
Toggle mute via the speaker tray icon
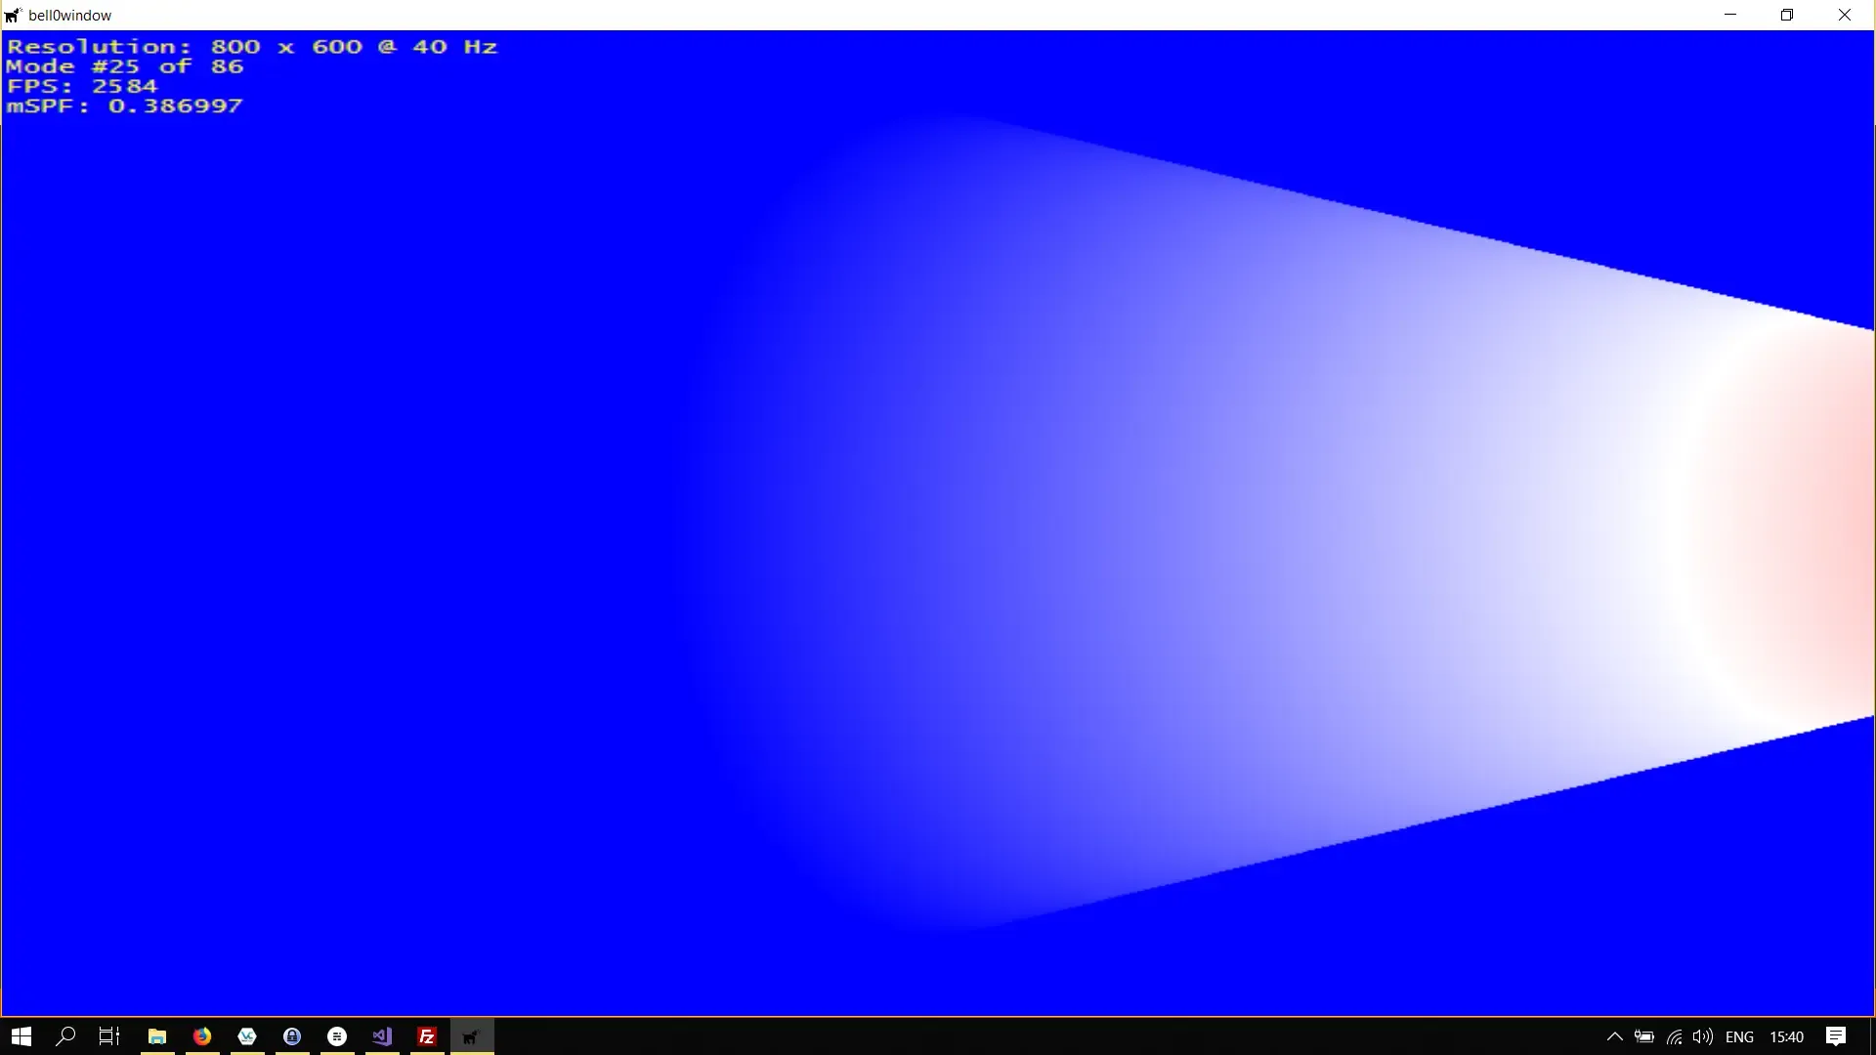coord(1703,1037)
